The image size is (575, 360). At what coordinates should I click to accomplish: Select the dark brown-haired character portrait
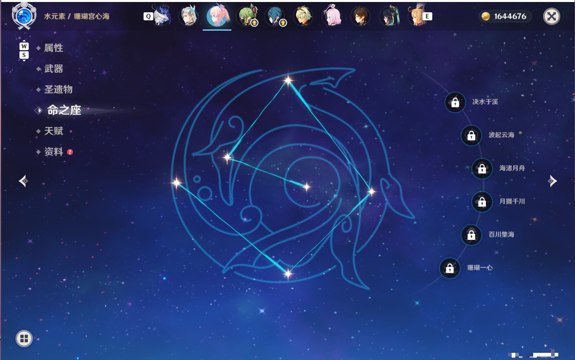tap(360, 16)
